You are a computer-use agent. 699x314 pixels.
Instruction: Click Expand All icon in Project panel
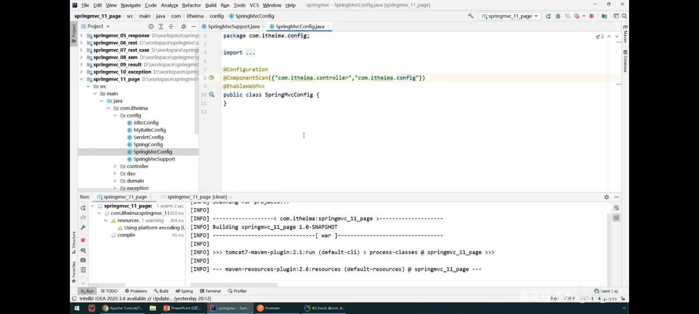click(x=161, y=26)
